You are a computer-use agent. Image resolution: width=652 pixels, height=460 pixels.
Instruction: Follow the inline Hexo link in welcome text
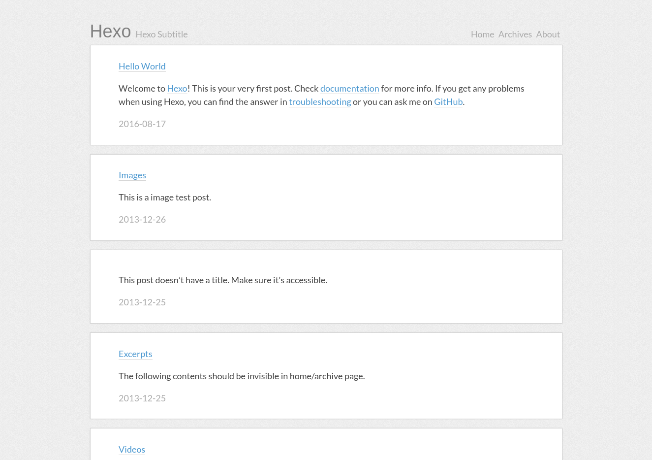pos(177,89)
